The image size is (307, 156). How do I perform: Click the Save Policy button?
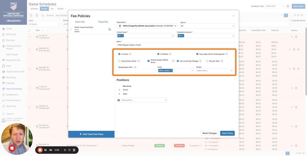click(x=227, y=133)
